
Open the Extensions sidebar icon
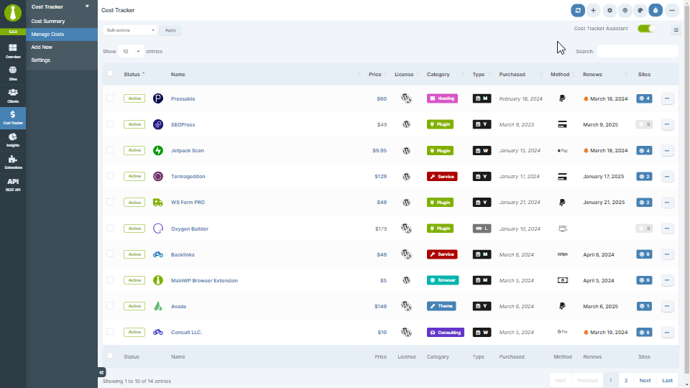13,162
